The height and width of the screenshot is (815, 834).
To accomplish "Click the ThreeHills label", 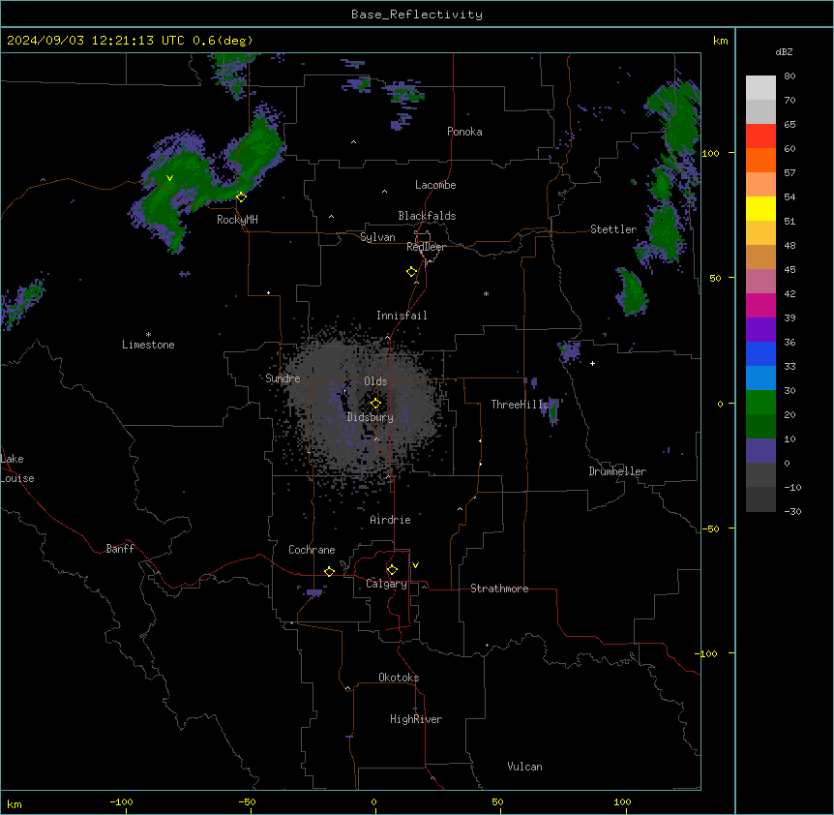I will pyautogui.click(x=520, y=405).
